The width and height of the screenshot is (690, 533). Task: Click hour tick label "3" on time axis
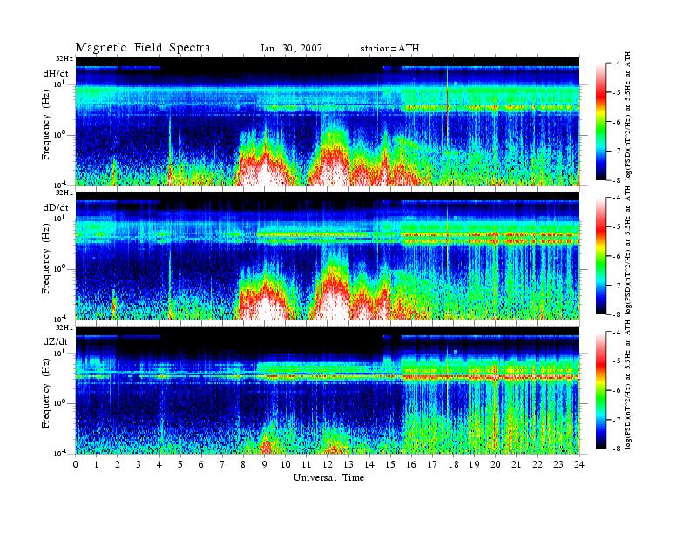(x=139, y=464)
